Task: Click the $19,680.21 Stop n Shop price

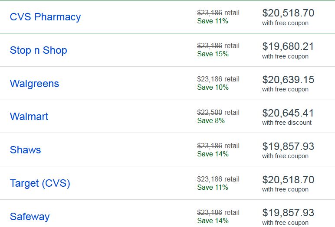Action: pyautogui.click(x=288, y=46)
